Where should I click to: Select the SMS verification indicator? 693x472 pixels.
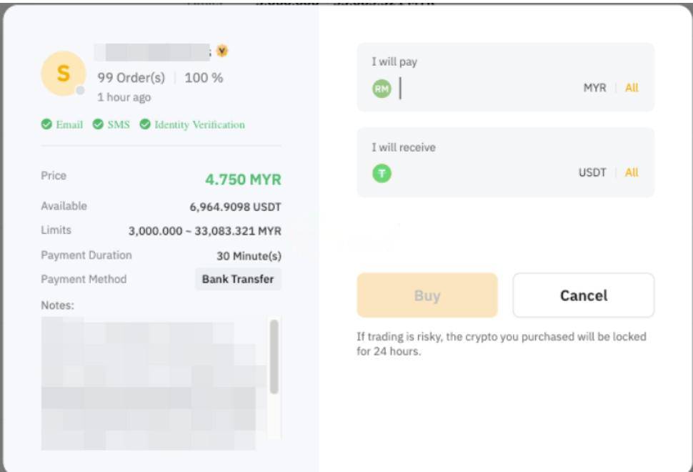[x=111, y=124]
